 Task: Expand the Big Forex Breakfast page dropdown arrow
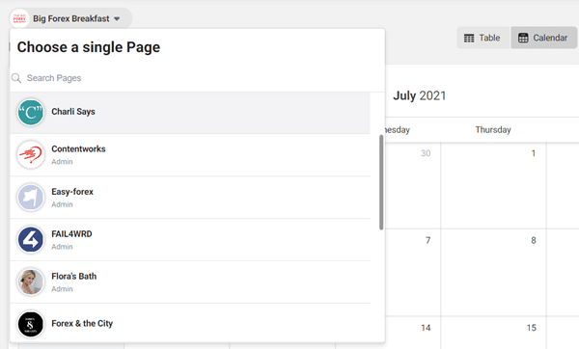point(117,19)
